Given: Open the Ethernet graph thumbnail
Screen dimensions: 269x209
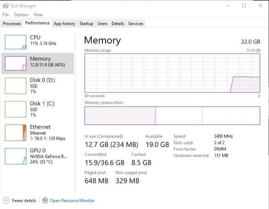Looking at the screenshot, I should 16,133.
